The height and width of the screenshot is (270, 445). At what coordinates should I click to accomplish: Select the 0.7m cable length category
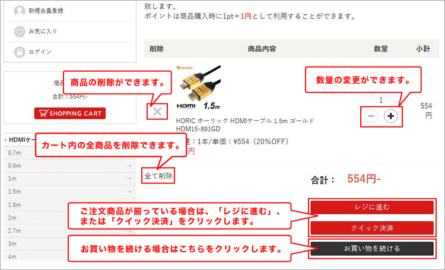70,153
